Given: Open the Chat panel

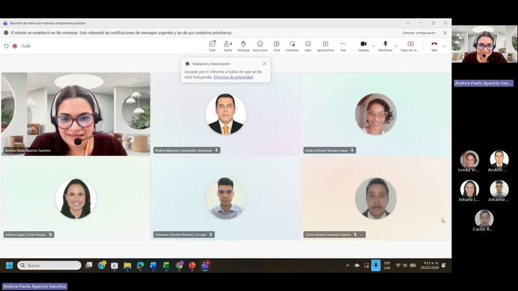Looking at the screenshot, I should [212, 46].
